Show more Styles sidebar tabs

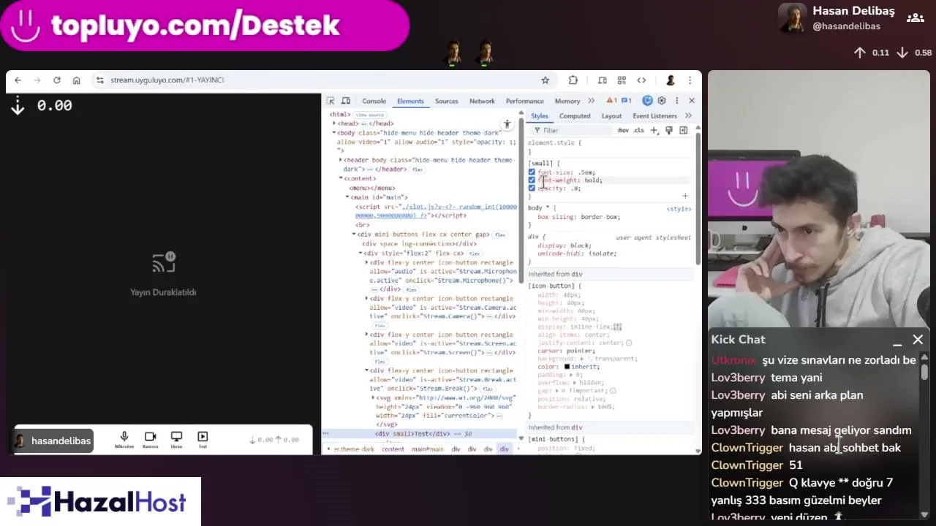pos(688,116)
